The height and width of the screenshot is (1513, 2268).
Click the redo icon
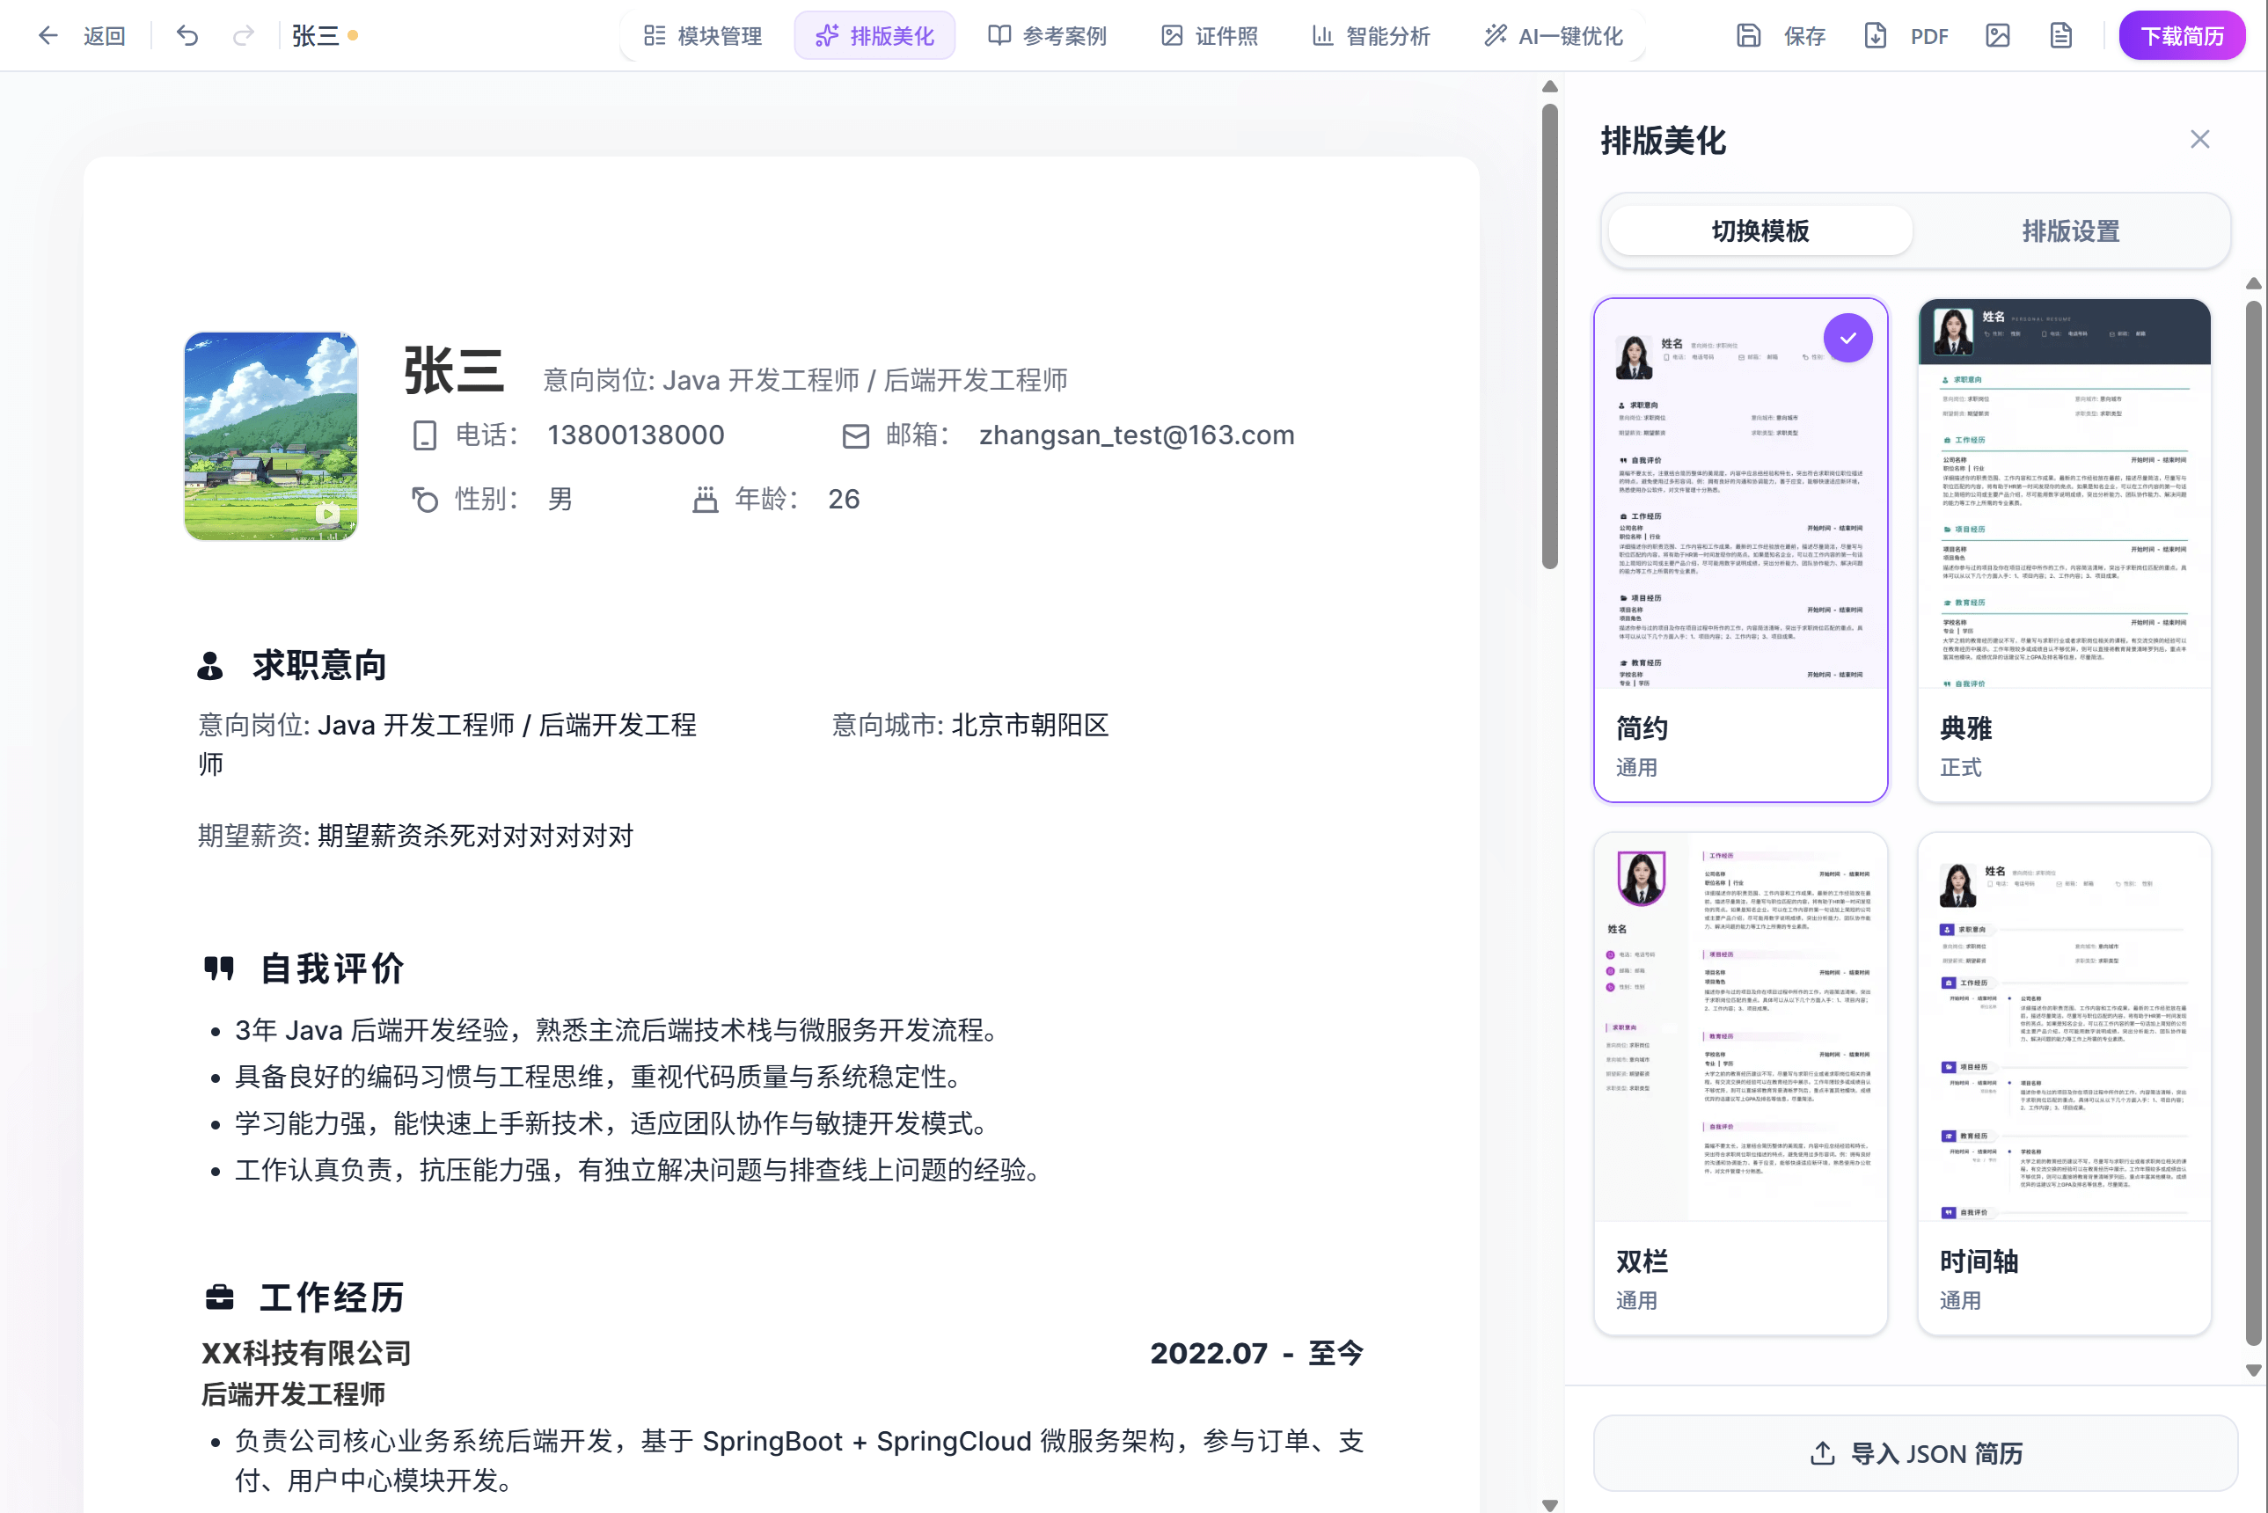point(243,36)
